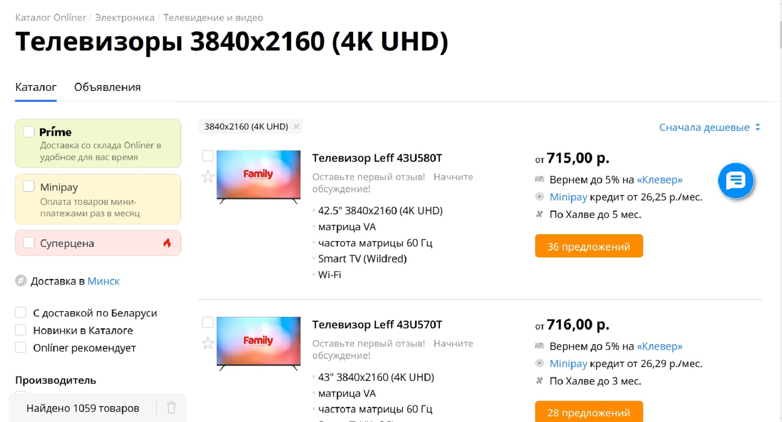782x422 pixels.
Task: Select Leff 43U570T compare checkbox
Action: pyautogui.click(x=208, y=323)
